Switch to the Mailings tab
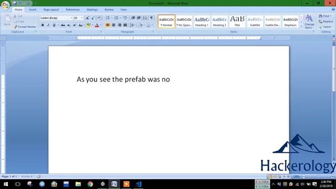Viewport: 336px width, 189px height. click(92, 9)
